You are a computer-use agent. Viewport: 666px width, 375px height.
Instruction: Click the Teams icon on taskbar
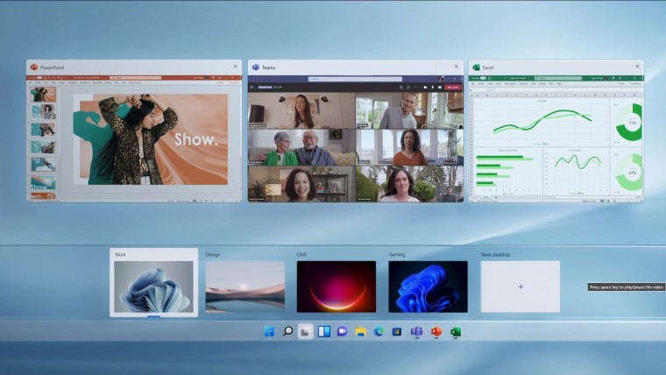click(416, 332)
